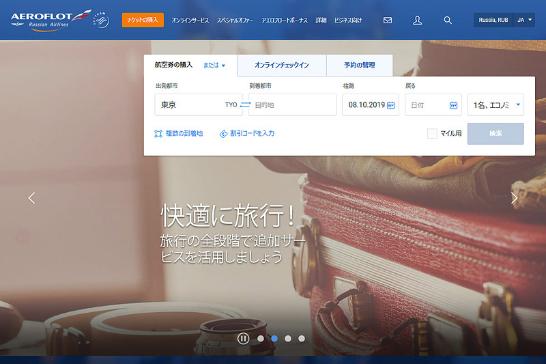Expand the または dropdown

[x=214, y=65]
